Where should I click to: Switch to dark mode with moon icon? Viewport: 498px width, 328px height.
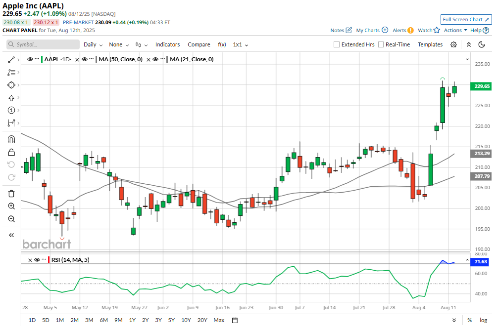tap(482, 44)
